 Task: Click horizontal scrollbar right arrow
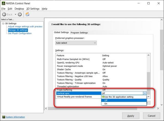coord(158,108)
